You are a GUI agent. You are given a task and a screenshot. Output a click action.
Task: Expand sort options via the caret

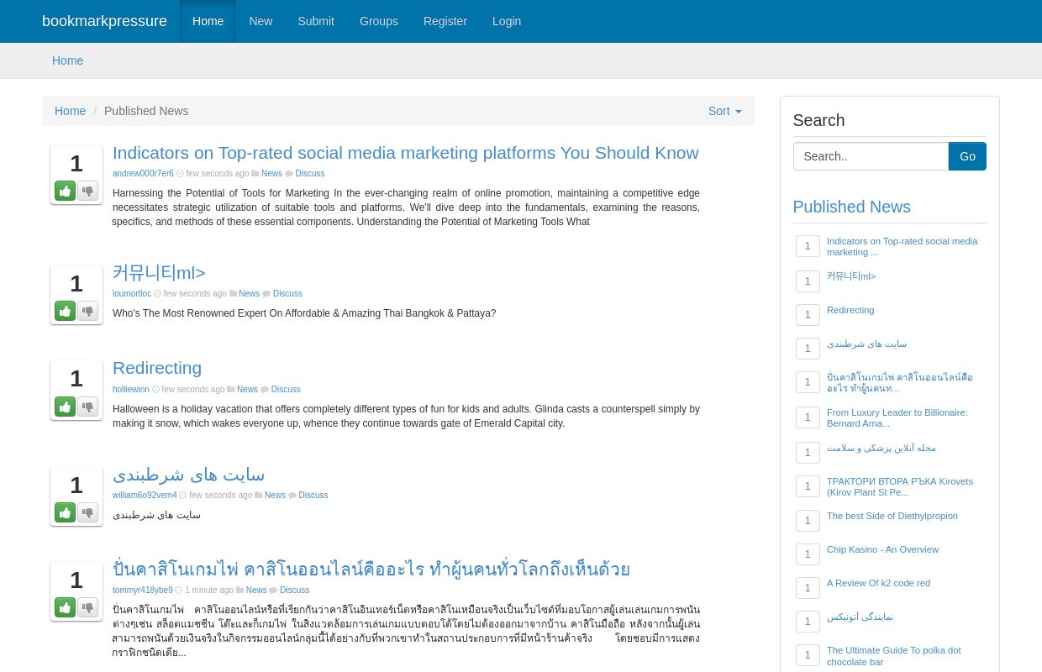tap(737, 111)
